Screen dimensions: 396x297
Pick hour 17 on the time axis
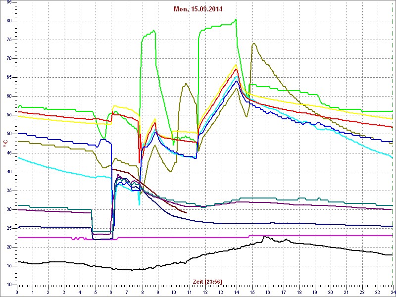pos(283,292)
